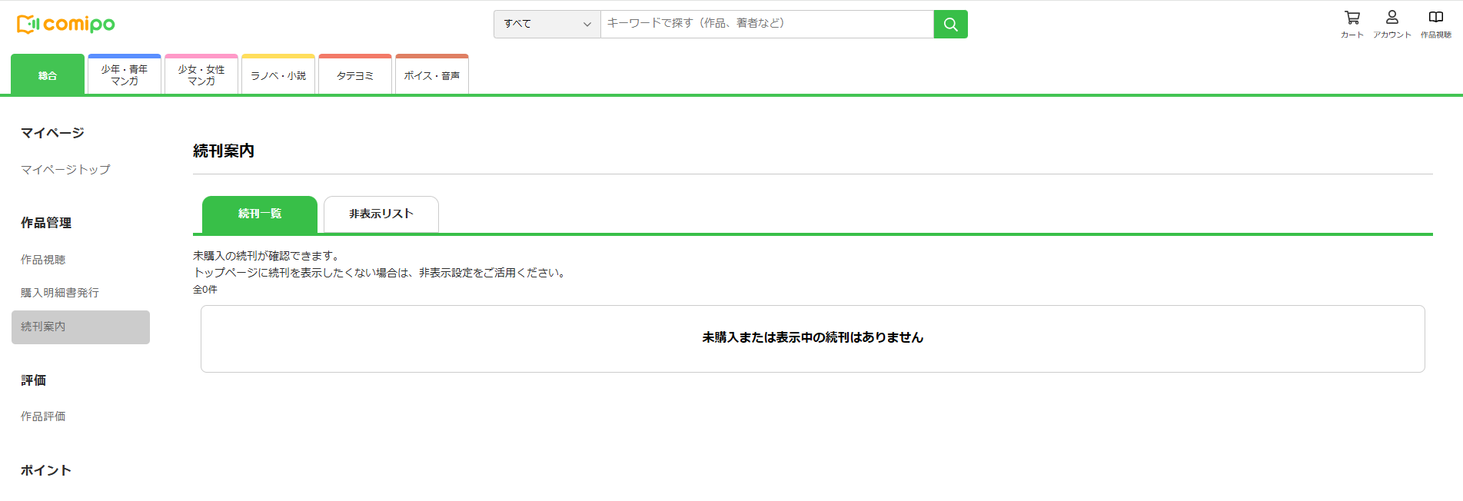Click the マイページ sidebar heading
Screen dimensions: 1463x501
coord(52,134)
